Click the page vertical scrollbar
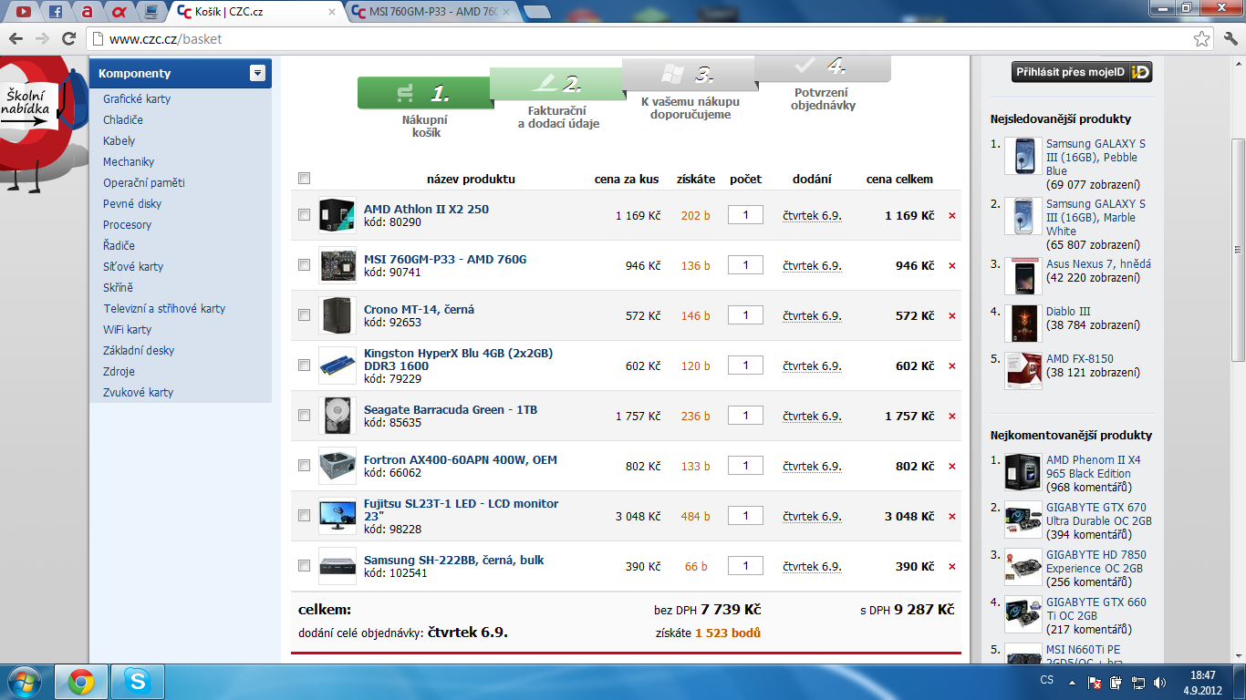 pos(1238,250)
